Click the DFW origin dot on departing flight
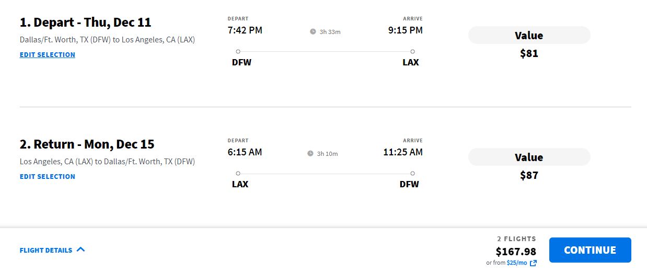This screenshot has height=272, width=647. [x=238, y=51]
